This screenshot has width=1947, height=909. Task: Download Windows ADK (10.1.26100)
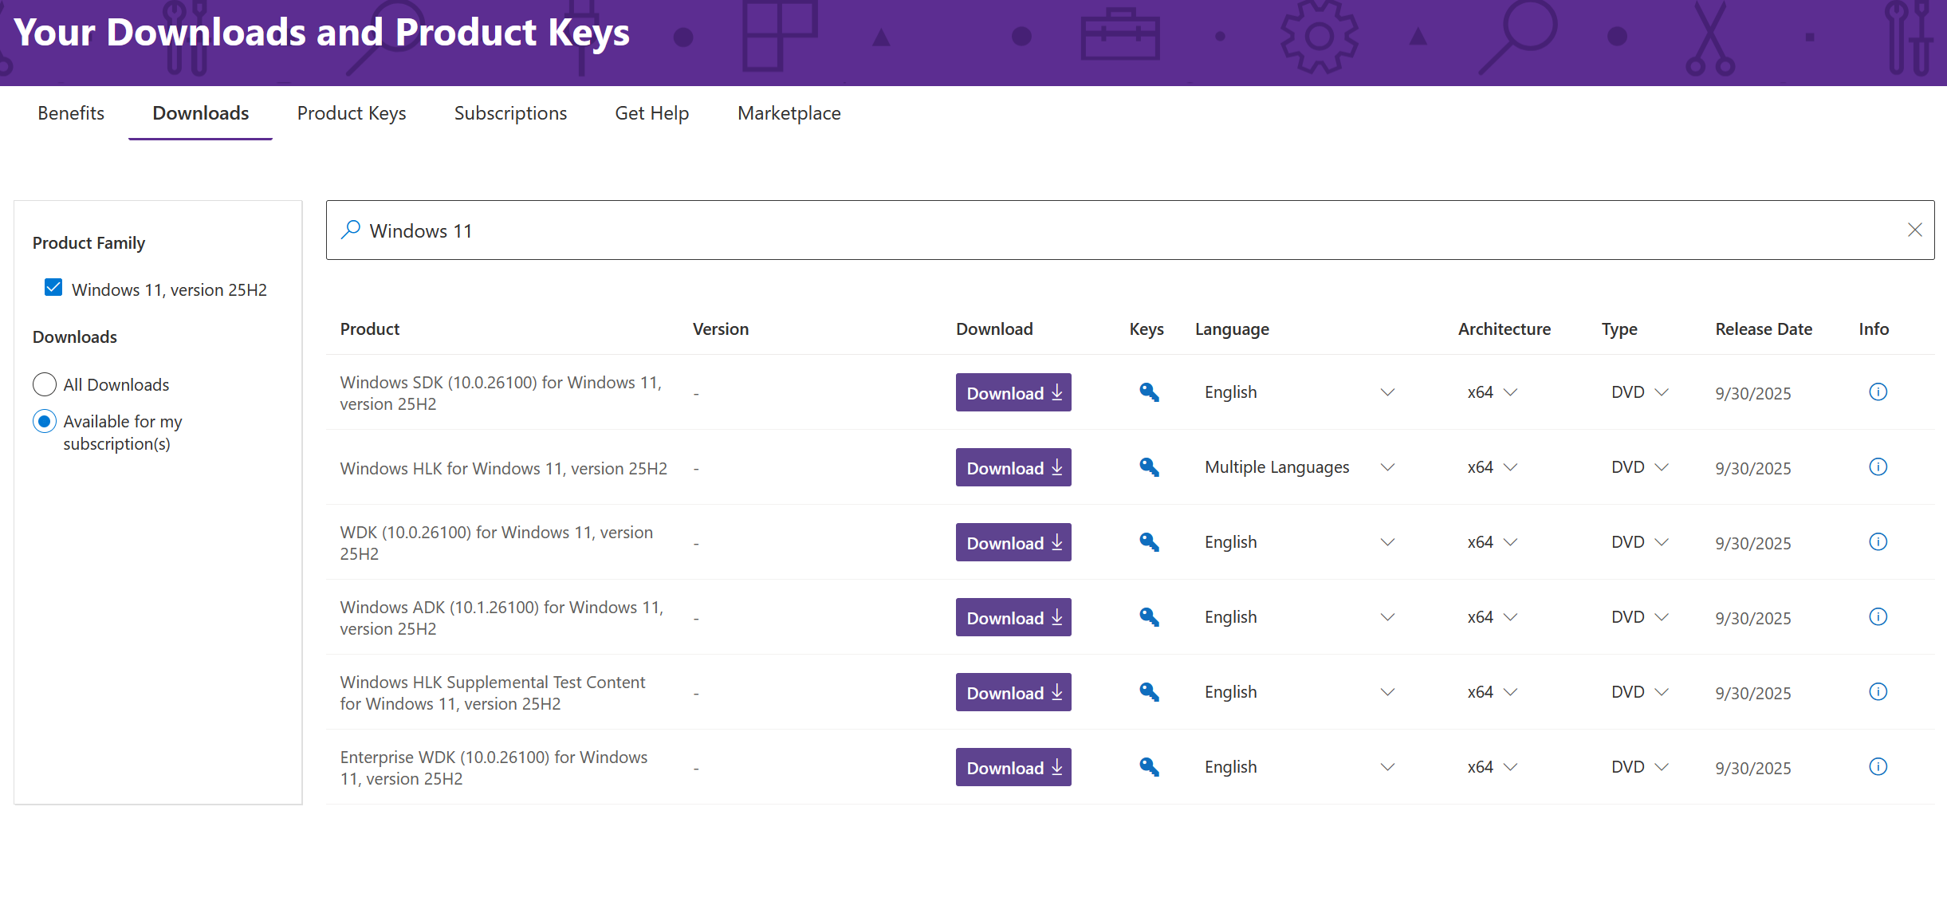click(1013, 617)
